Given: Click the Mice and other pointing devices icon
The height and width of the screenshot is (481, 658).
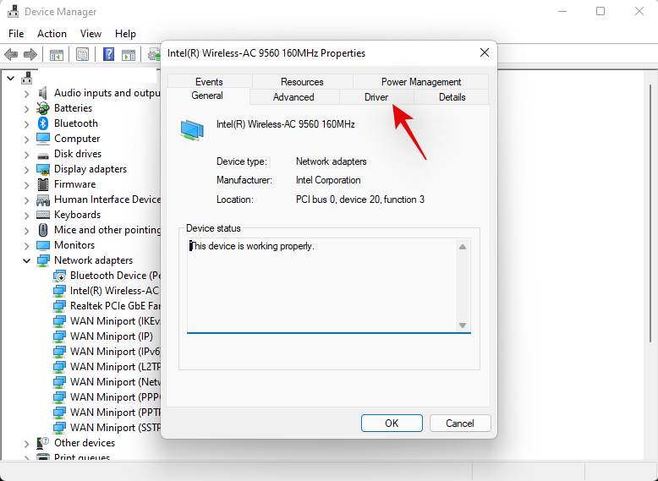Looking at the screenshot, I should tap(43, 230).
